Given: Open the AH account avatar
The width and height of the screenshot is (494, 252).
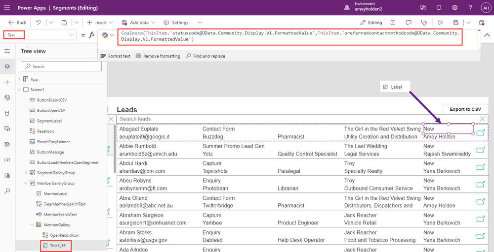Looking at the screenshot, I should tap(486, 7).
